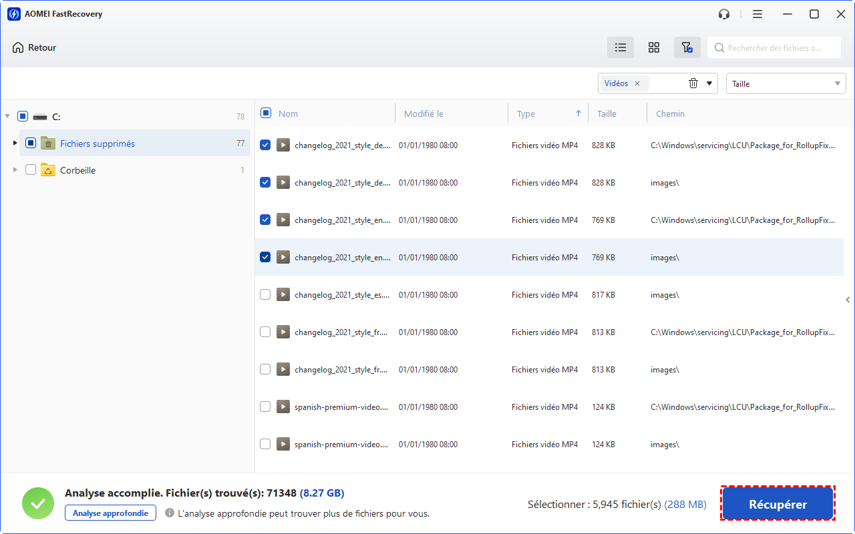The image size is (855, 534).
Task: Check the 817 KB changelog file checkbox
Action: (265, 294)
